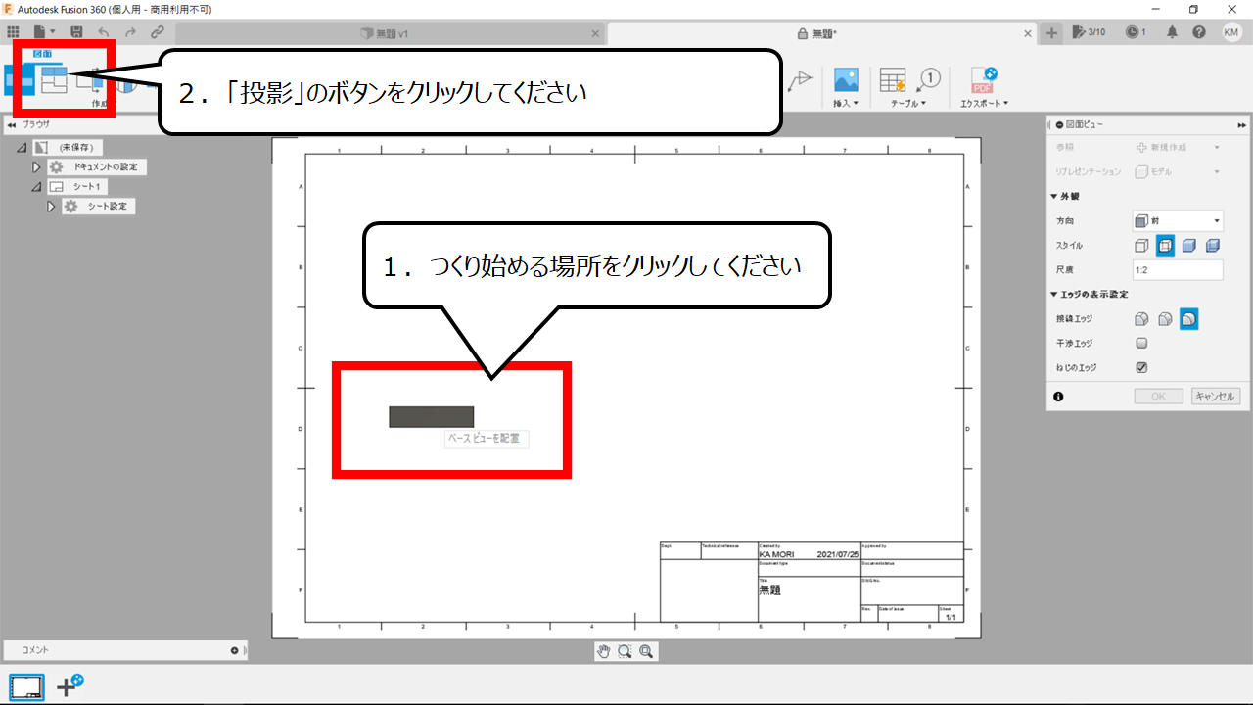The height and width of the screenshot is (705, 1253).
Task: Click the dialog info icon
Action: click(x=1058, y=397)
